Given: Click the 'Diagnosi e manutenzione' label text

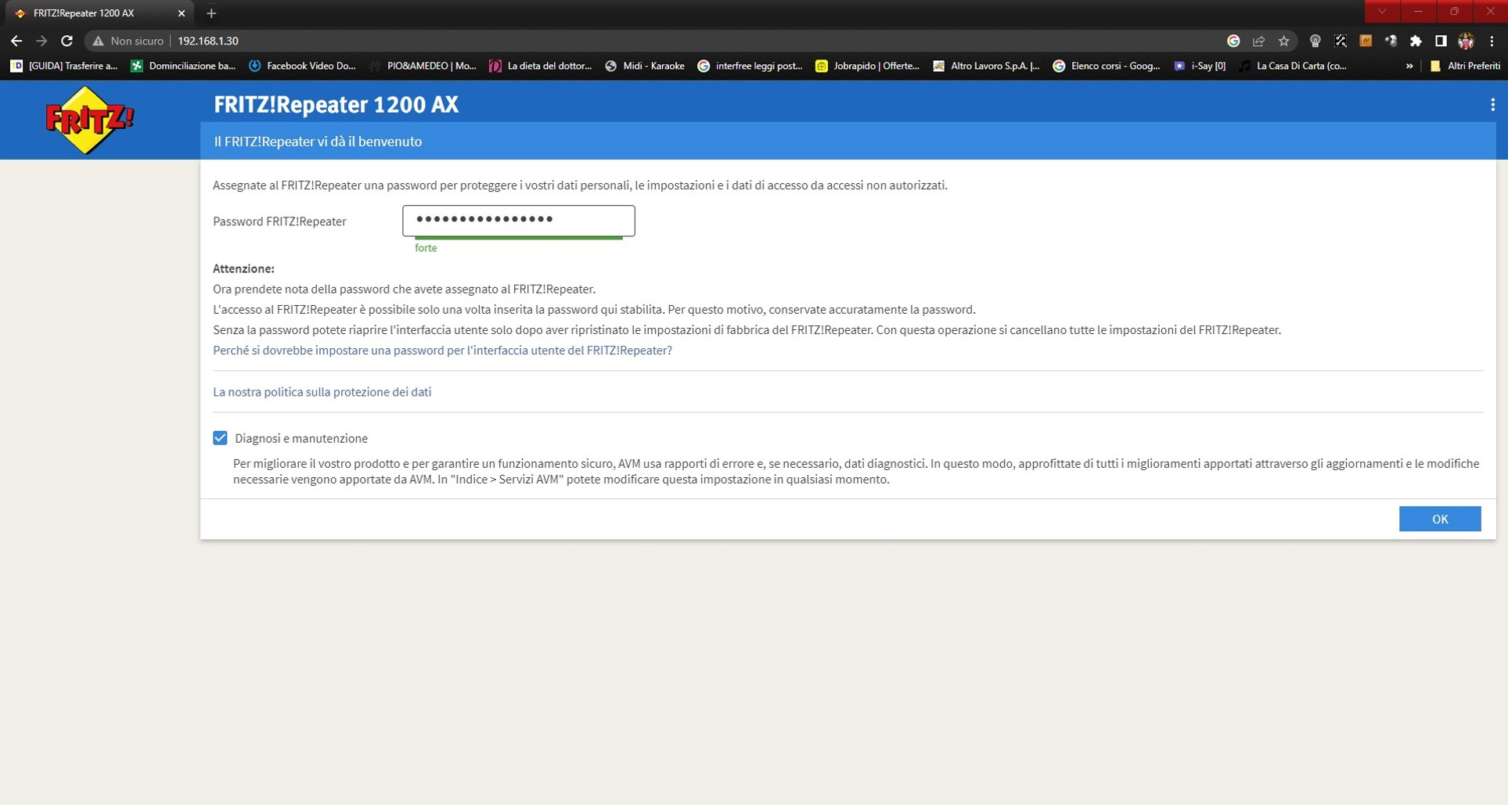Looking at the screenshot, I should pos(301,438).
